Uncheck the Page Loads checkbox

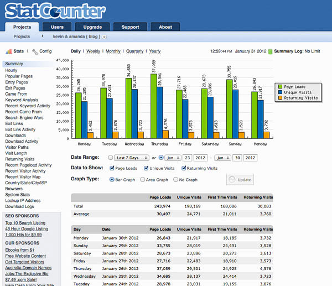113,168
